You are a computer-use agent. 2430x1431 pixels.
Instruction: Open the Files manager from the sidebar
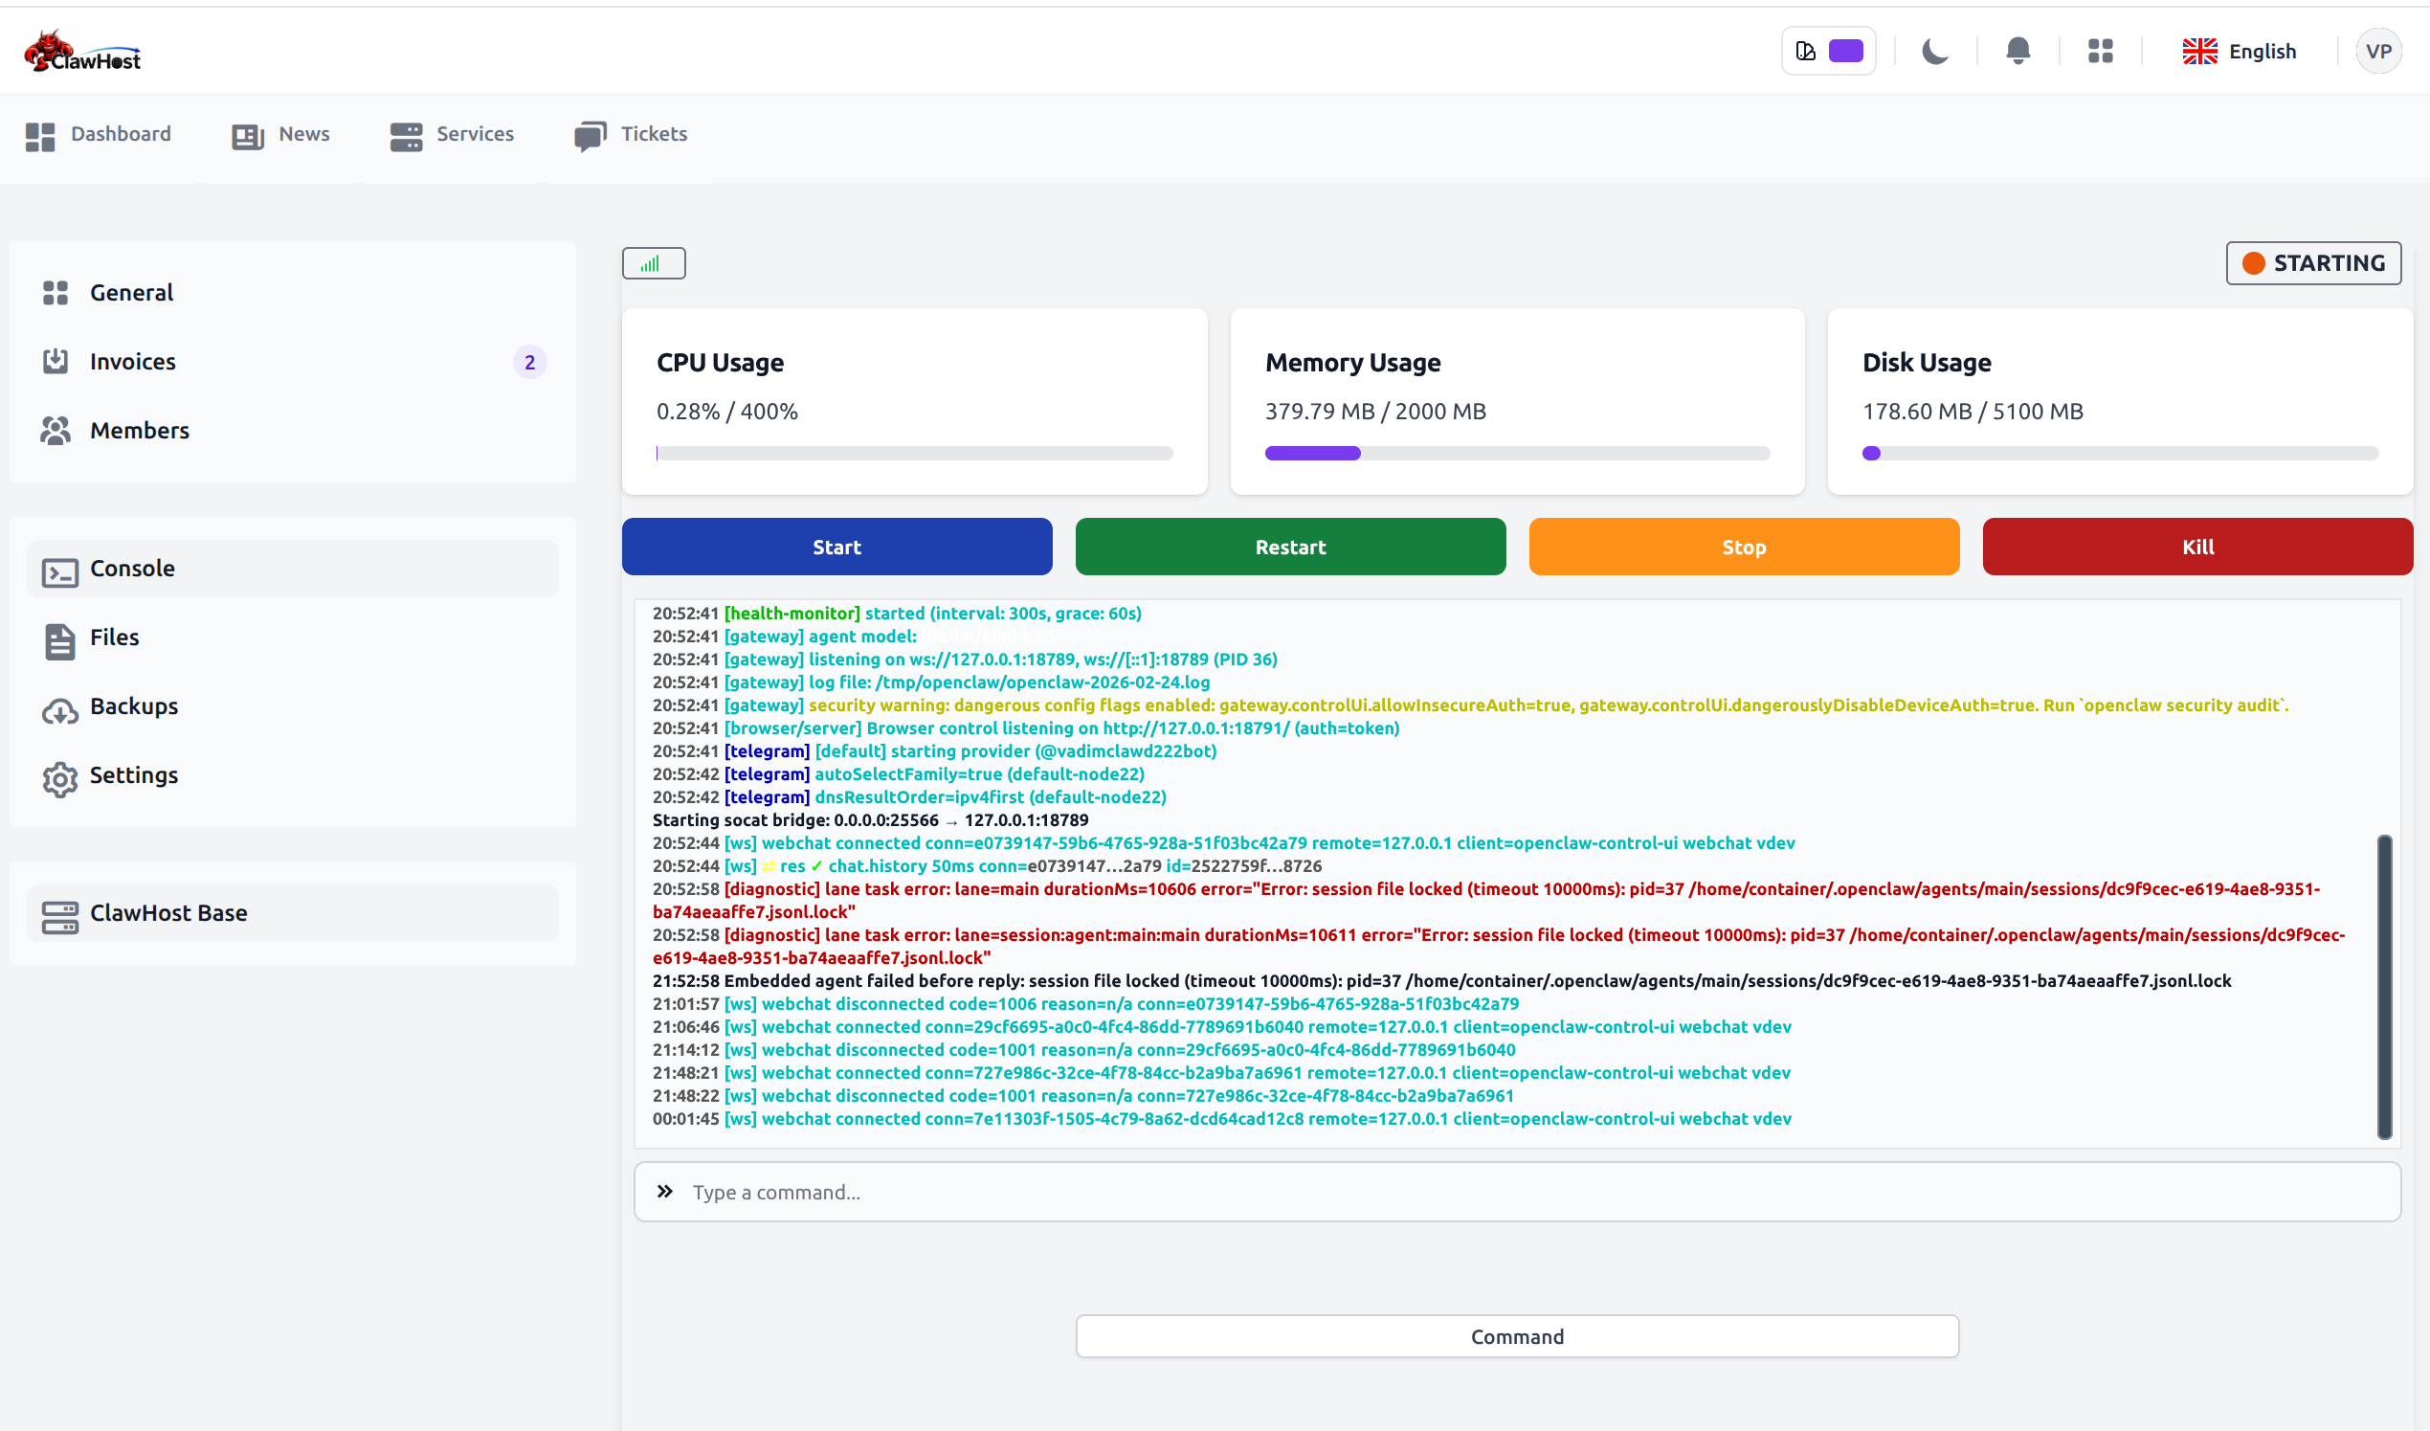click(114, 637)
